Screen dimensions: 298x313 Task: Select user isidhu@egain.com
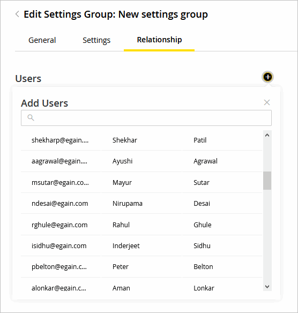coord(59,245)
